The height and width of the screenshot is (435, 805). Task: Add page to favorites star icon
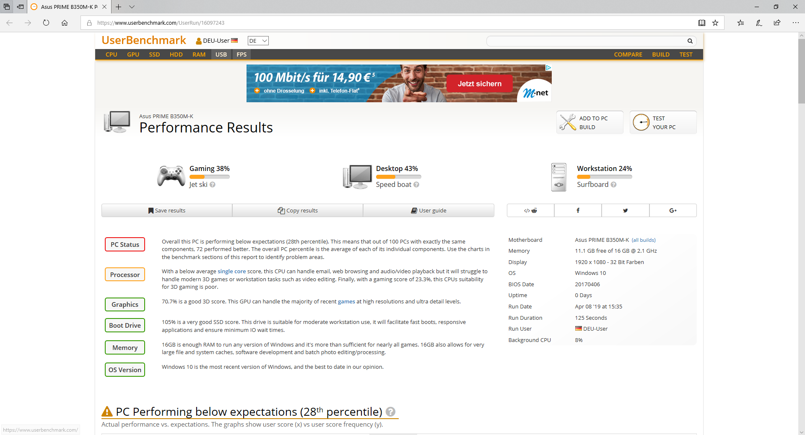[x=715, y=23]
